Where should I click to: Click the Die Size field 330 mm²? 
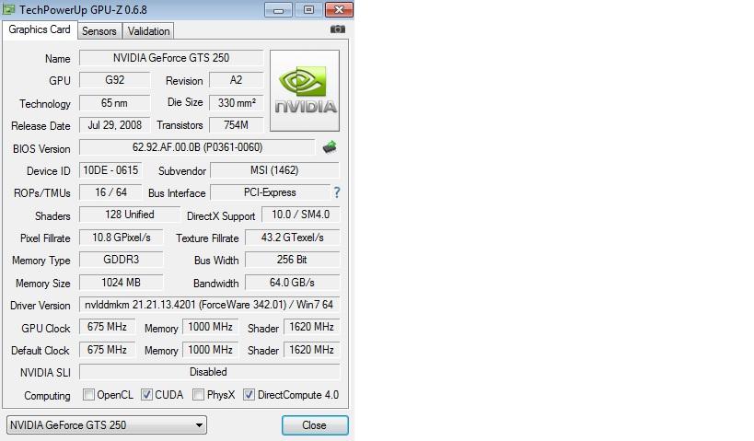(236, 103)
